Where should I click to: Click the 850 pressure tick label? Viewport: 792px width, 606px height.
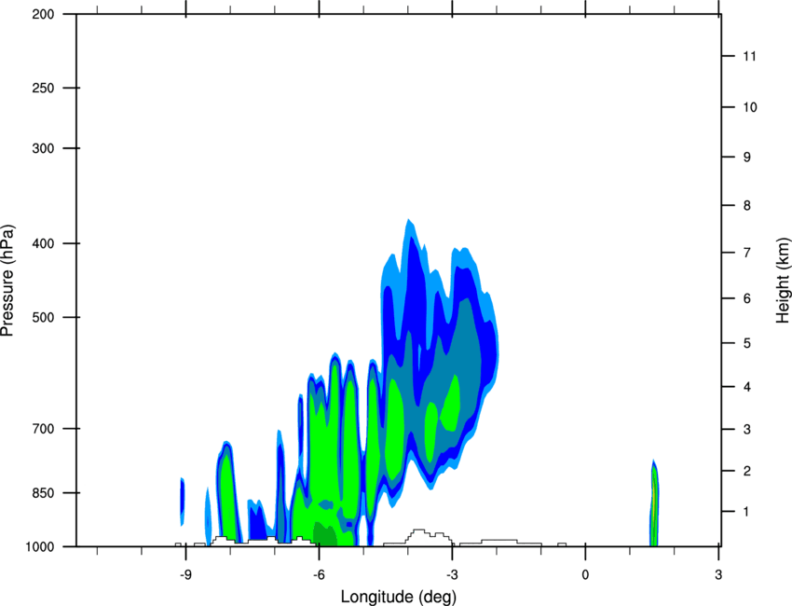tap(43, 492)
